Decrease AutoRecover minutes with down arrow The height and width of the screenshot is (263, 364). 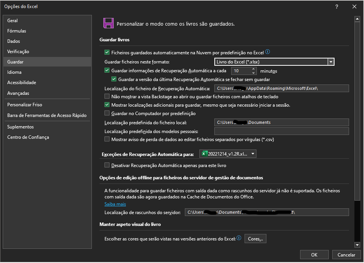click(253, 73)
